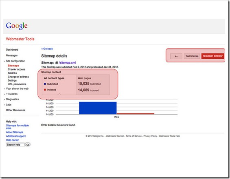Click the Resubmit Sitemap button

[212, 56]
